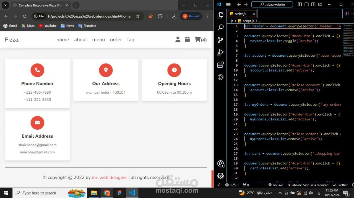
Task: Click the orange extension icon in Chrome toolbar
Action: [x=151, y=16]
